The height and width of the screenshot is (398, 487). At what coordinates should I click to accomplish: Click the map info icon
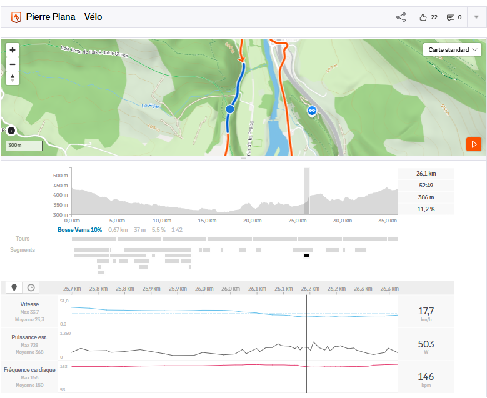(x=11, y=131)
